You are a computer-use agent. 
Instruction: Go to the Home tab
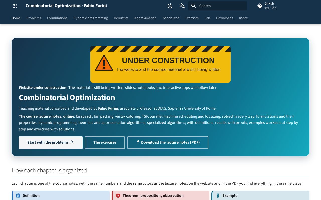coord(16,18)
